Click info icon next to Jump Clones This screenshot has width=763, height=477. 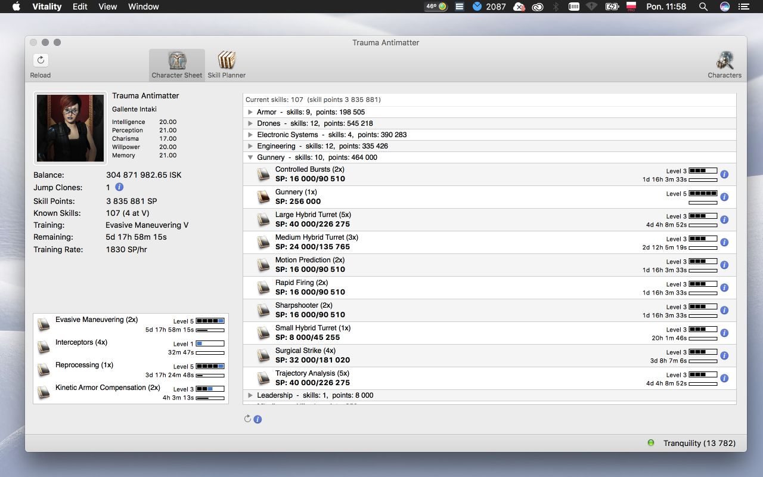click(119, 187)
